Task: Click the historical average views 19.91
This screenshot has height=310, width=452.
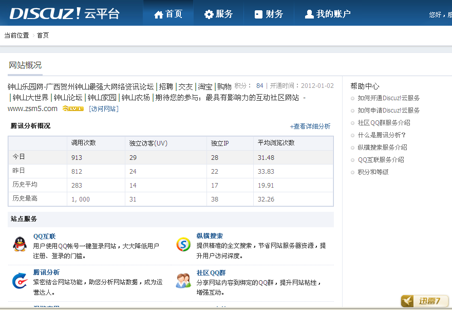Action: (x=266, y=185)
